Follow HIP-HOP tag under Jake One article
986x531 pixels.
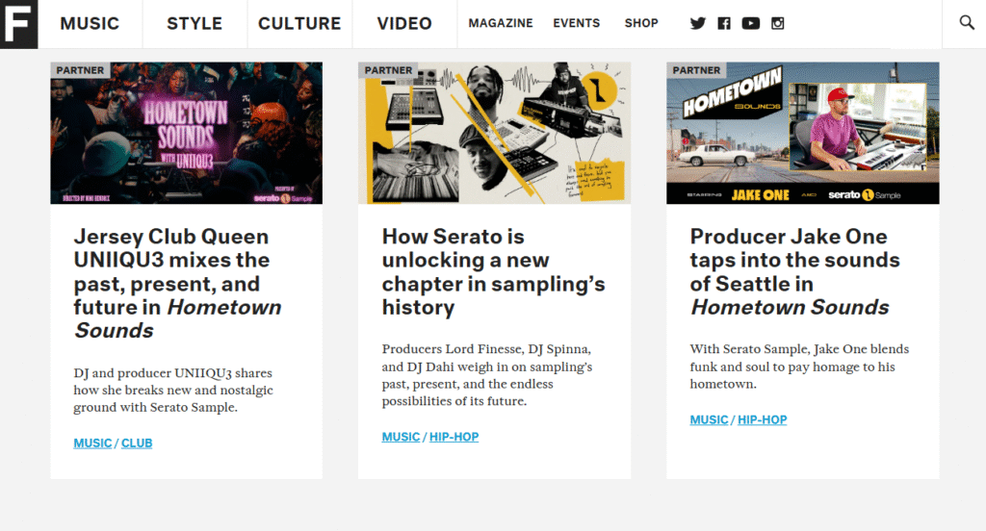763,419
